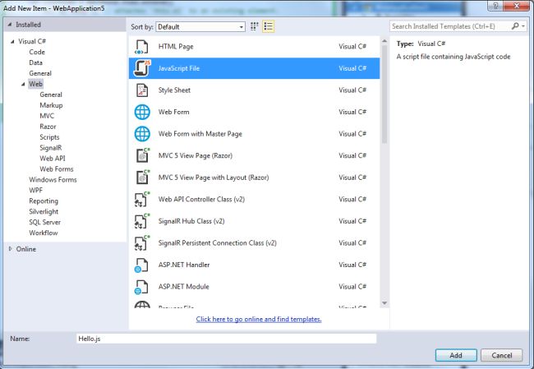The height and width of the screenshot is (369, 534).
Task: Click the SignalR Persistent Connection Class icon
Action: pos(142,242)
